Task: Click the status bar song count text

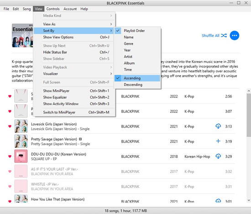Action: (125, 211)
